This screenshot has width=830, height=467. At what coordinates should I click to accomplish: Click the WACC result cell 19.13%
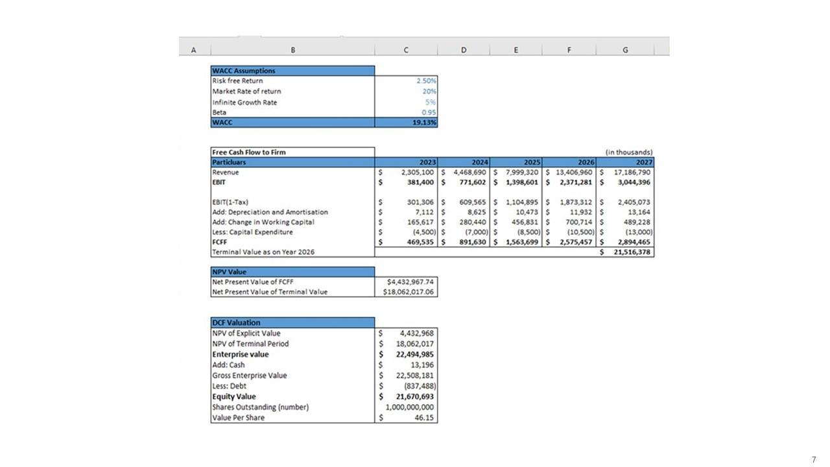coord(407,123)
